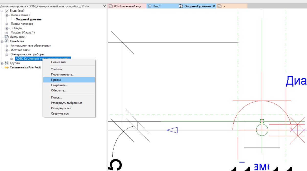This screenshot has height=171, width=307.
Task: Click the small green square grip in drawing
Action: pyautogui.click(x=262, y=121)
